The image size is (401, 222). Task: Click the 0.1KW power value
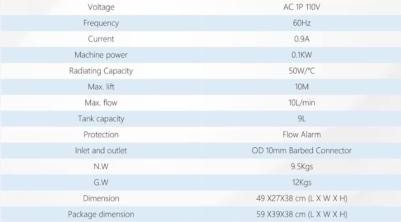[301, 55]
